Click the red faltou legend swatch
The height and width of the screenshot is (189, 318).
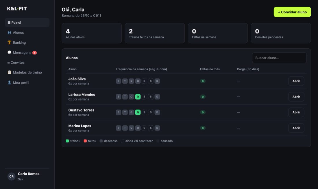tap(85, 141)
